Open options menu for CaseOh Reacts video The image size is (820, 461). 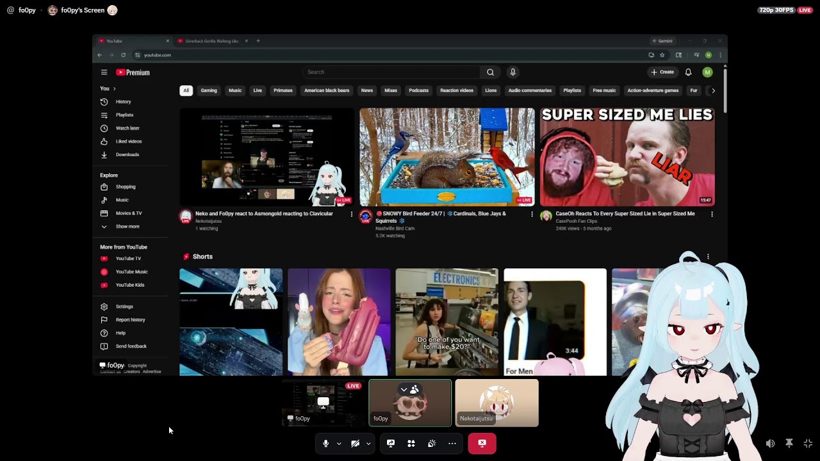(x=712, y=214)
